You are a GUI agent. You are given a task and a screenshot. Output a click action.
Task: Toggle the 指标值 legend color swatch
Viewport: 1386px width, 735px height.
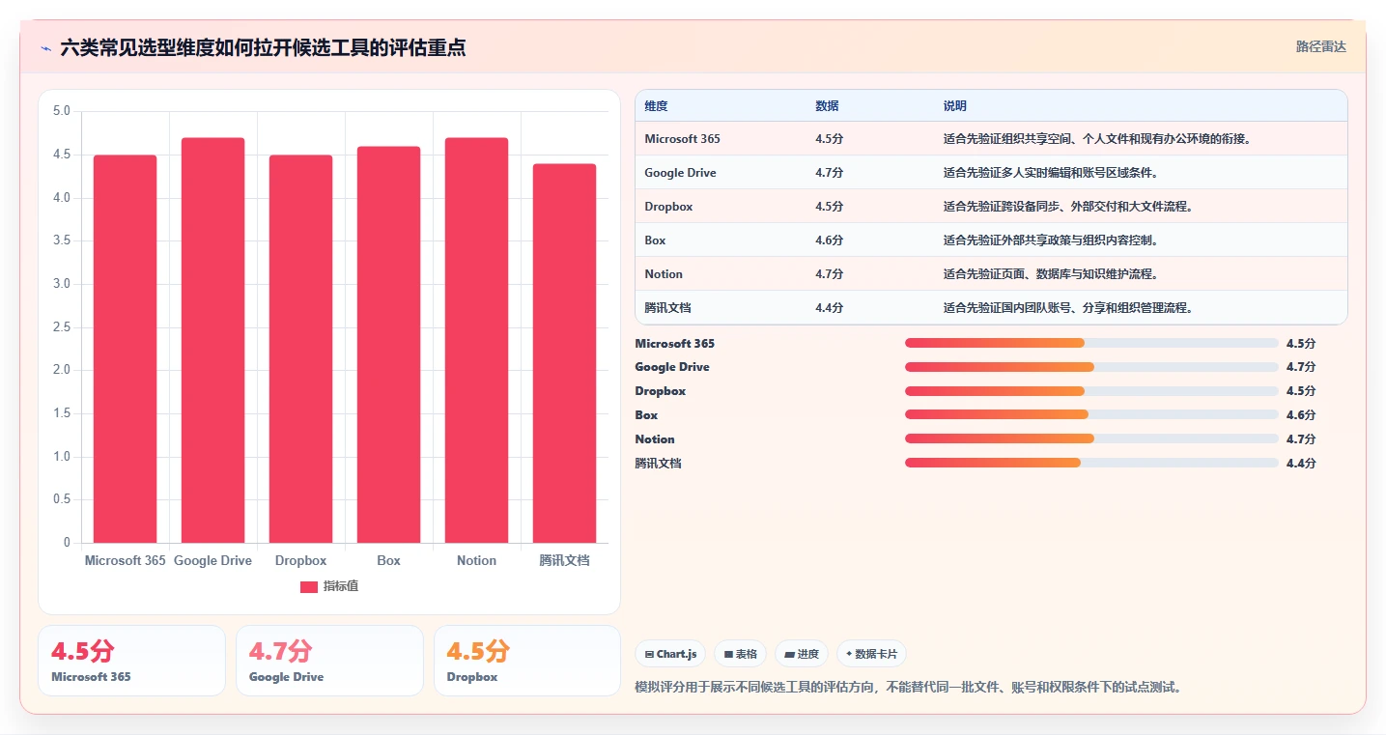309,587
